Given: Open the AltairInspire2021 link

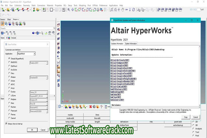Looking at the screenshot, I should click(119, 65).
